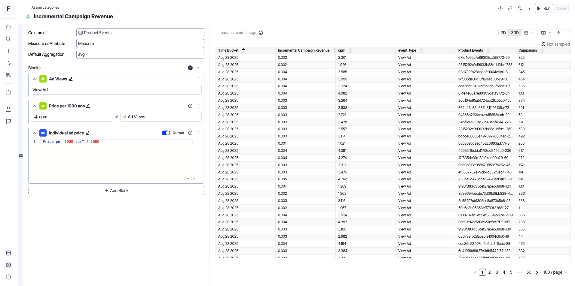Click the blocks validation checkmark
Screen dimensions: 575x286
(x=190, y=68)
